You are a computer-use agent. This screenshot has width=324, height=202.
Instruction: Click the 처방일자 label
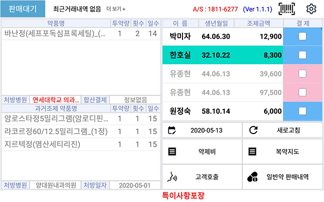tap(95, 185)
